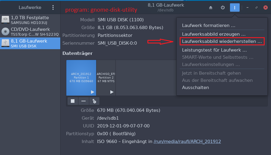
Task: Click the Partitionssektor value
Action: pos(115,35)
